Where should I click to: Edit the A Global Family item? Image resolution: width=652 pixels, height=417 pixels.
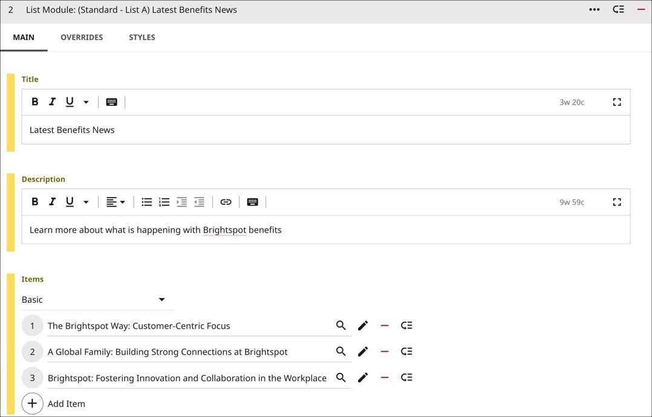click(x=363, y=351)
